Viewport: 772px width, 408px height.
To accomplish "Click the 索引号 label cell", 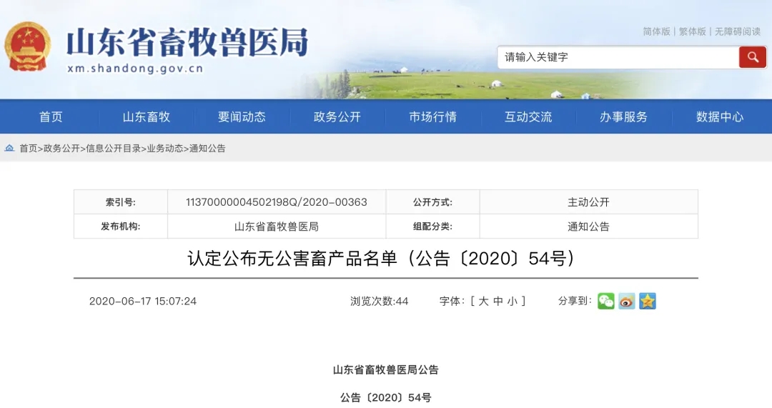I will click(x=121, y=201).
